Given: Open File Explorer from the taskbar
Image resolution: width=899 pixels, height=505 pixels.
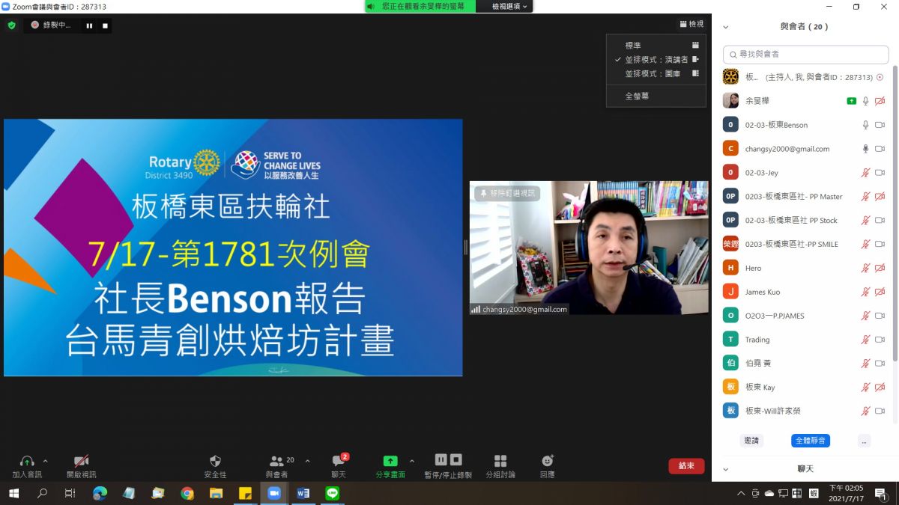Looking at the screenshot, I should (216, 493).
